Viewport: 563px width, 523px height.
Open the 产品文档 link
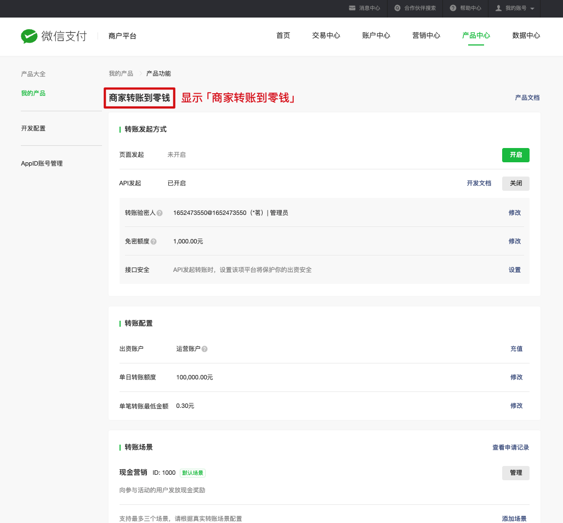[527, 98]
